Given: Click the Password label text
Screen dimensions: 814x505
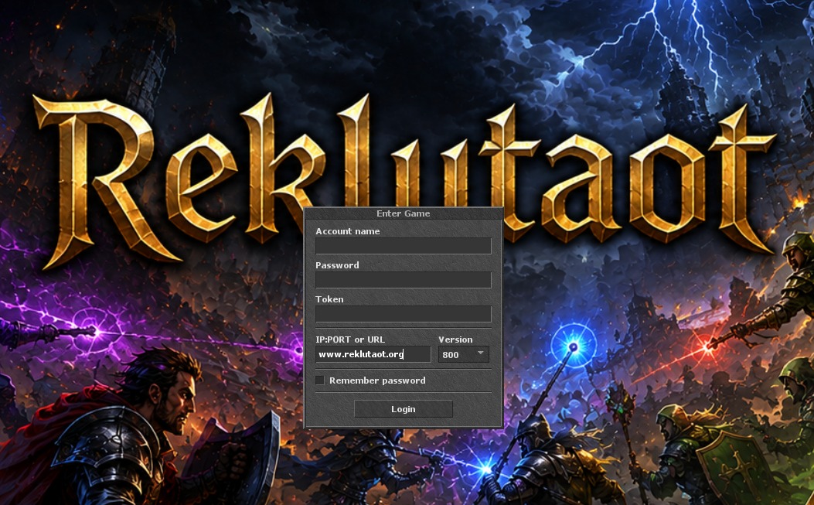Looking at the screenshot, I should point(337,265).
